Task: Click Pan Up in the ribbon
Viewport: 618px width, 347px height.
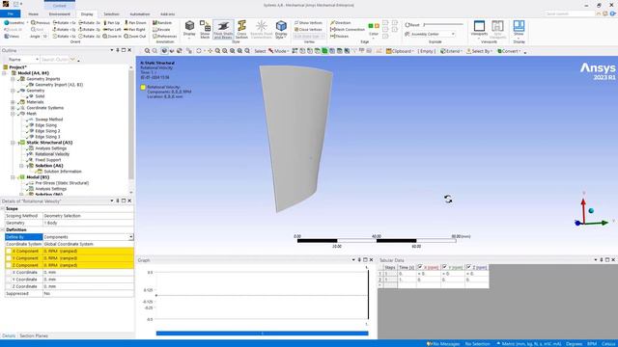Action: point(112,23)
